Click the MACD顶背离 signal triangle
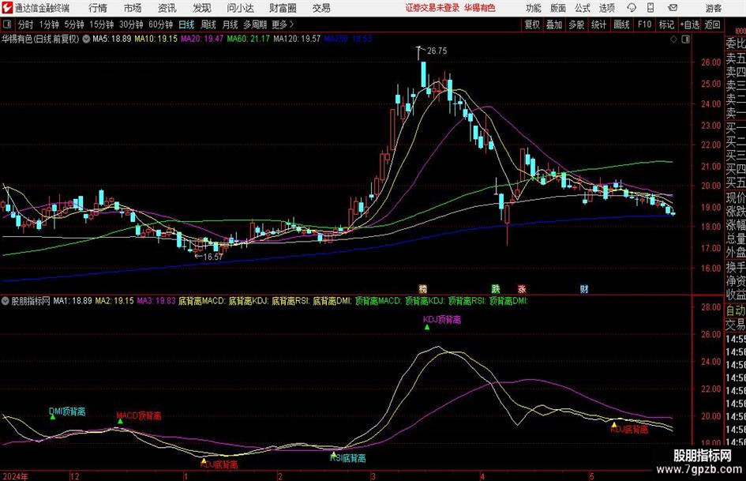Viewport: 746px width, 481px height. click(x=120, y=422)
